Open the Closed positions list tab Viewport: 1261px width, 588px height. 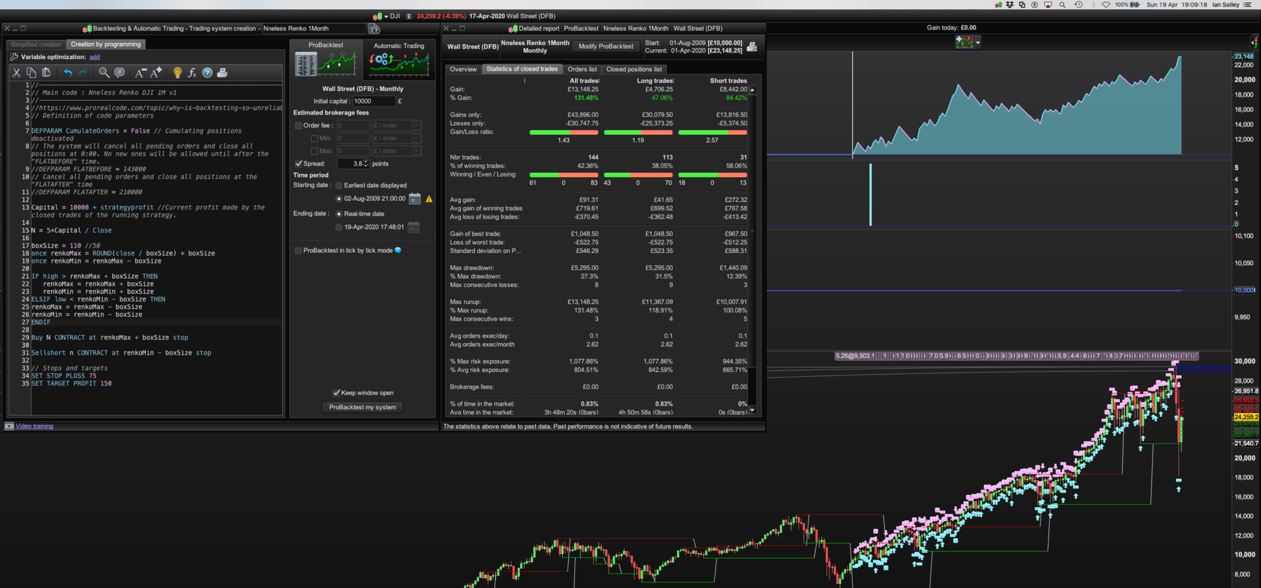[634, 70]
